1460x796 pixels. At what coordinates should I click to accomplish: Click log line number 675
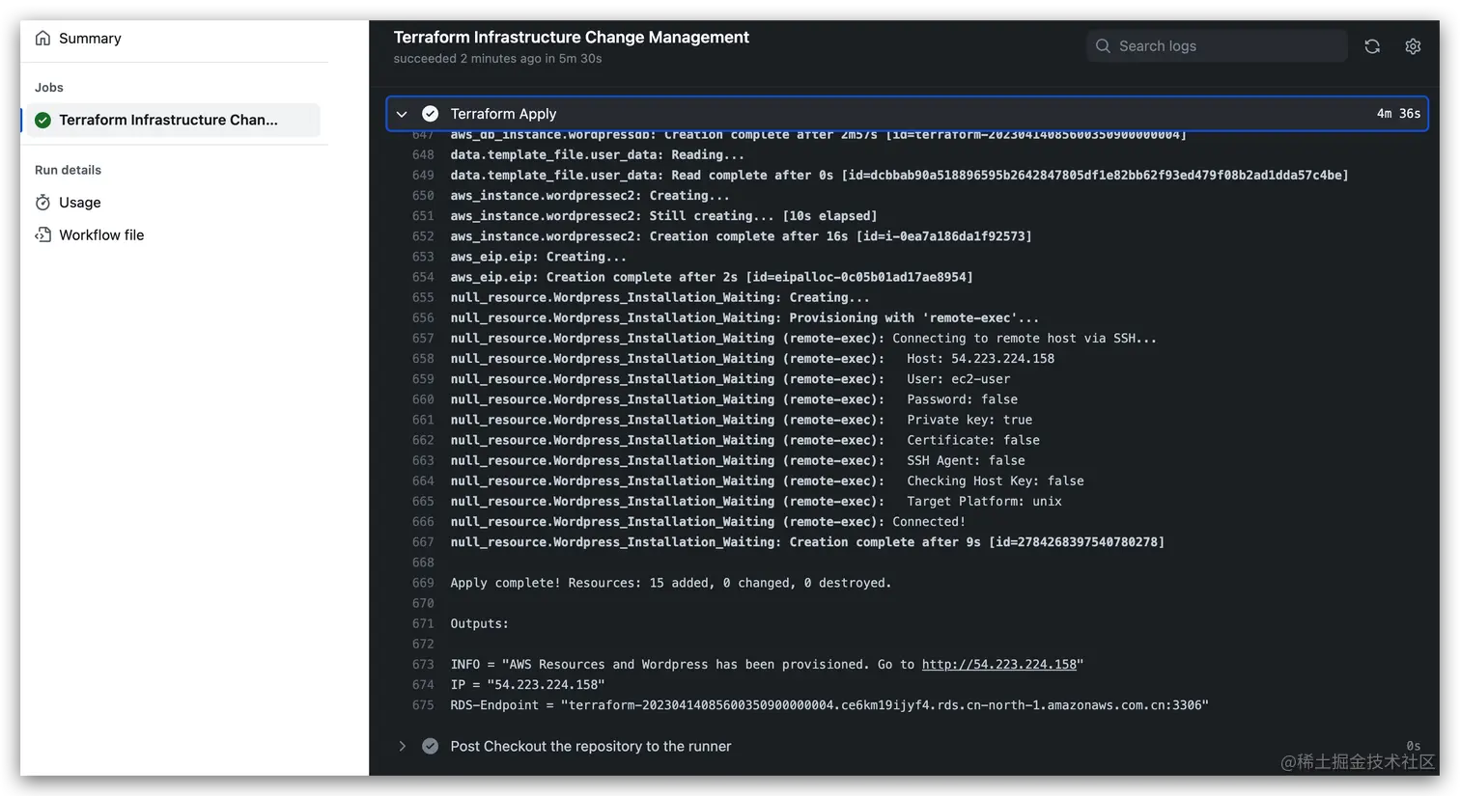[x=423, y=705]
